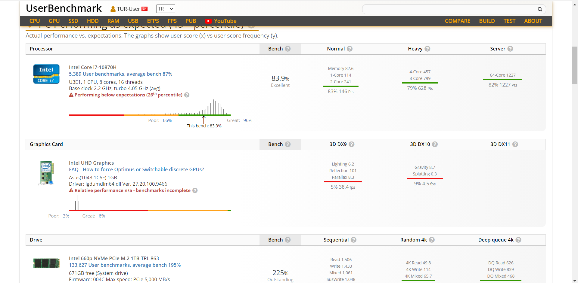This screenshot has height=283, width=578.
Task: Click help icon next to Normal
Action: pos(350,49)
